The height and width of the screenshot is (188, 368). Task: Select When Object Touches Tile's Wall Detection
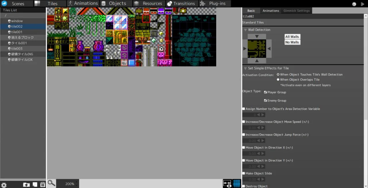[x=278, y=75]
